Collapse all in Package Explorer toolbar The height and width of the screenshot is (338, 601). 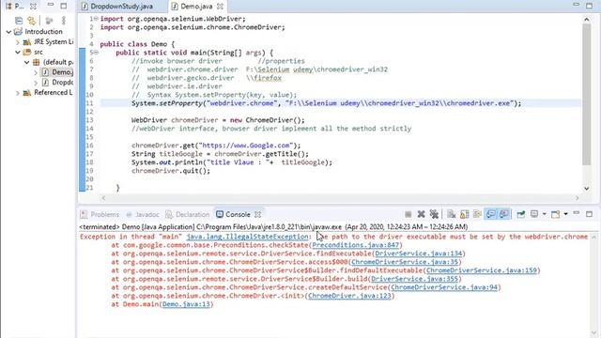[19, 21]
